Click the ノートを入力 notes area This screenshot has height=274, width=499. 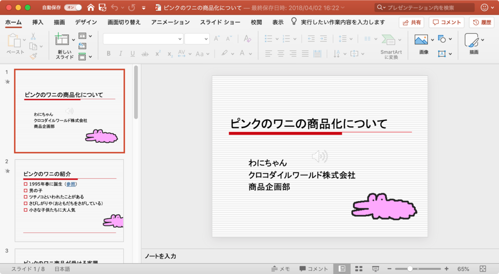click(320, 256)
